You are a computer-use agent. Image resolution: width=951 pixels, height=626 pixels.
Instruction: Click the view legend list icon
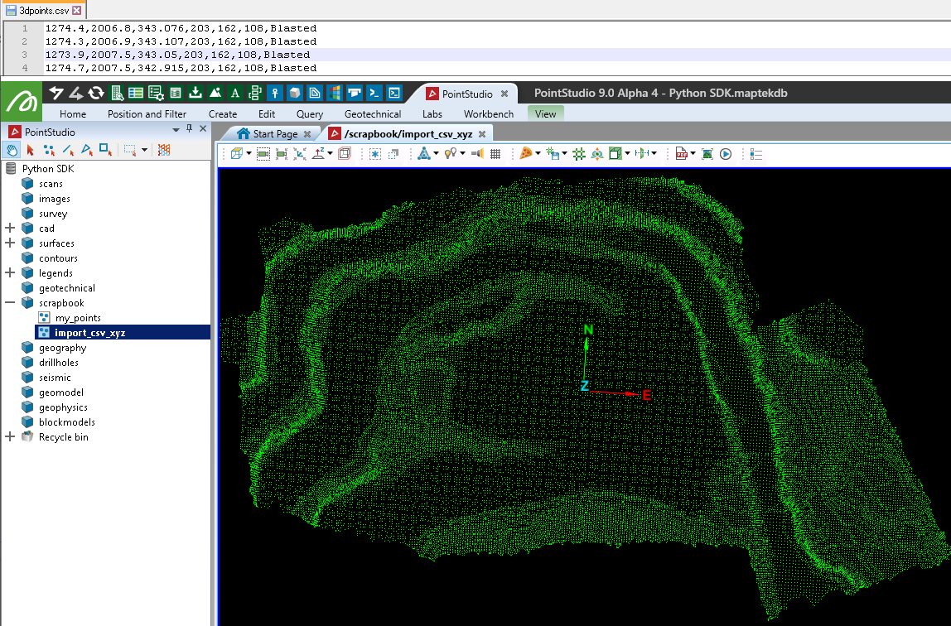click(x=756, y=154)
